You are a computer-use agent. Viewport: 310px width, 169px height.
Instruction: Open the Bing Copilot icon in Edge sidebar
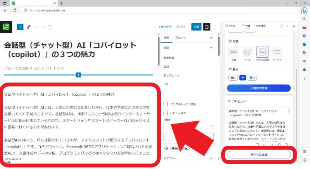(304, 10)
